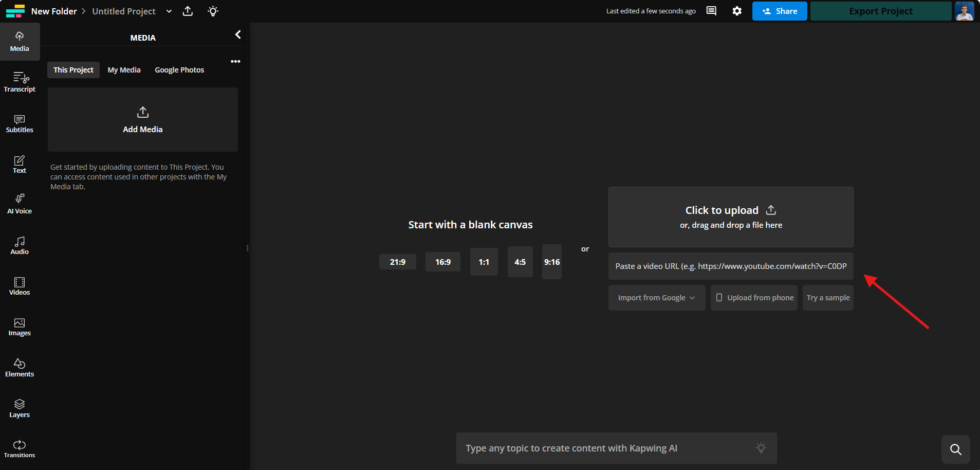This screenshot has width=980, height=470.
Task: Open the comments panel
Action: click(x=712, y=10)
